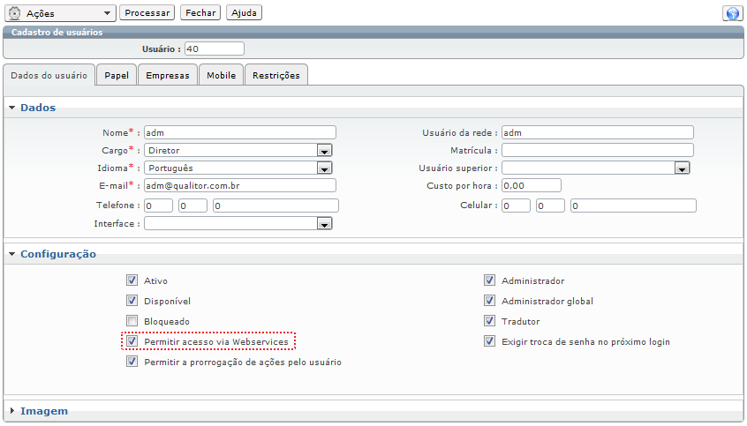
Task: Open the Ações dropdown menu
Action: 108,13
